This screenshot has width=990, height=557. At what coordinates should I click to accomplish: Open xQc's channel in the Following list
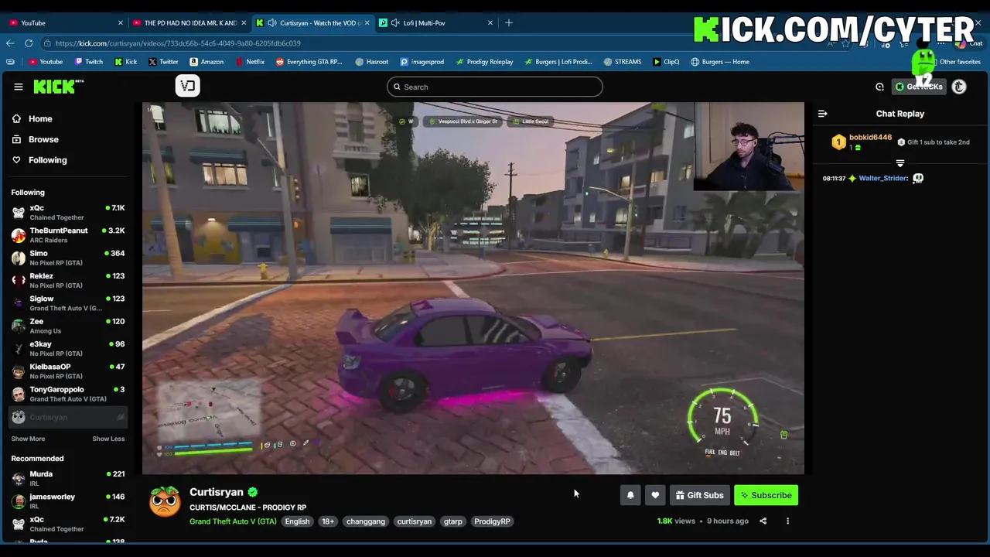(67, 212)
